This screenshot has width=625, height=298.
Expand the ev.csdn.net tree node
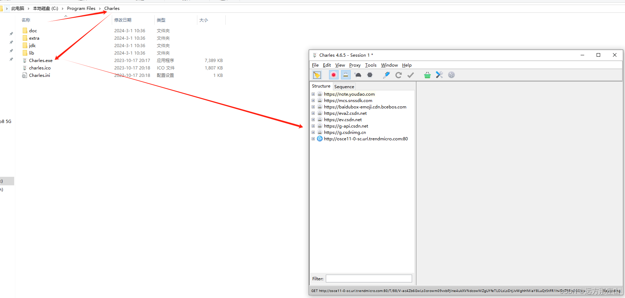[x=313, y=120]
